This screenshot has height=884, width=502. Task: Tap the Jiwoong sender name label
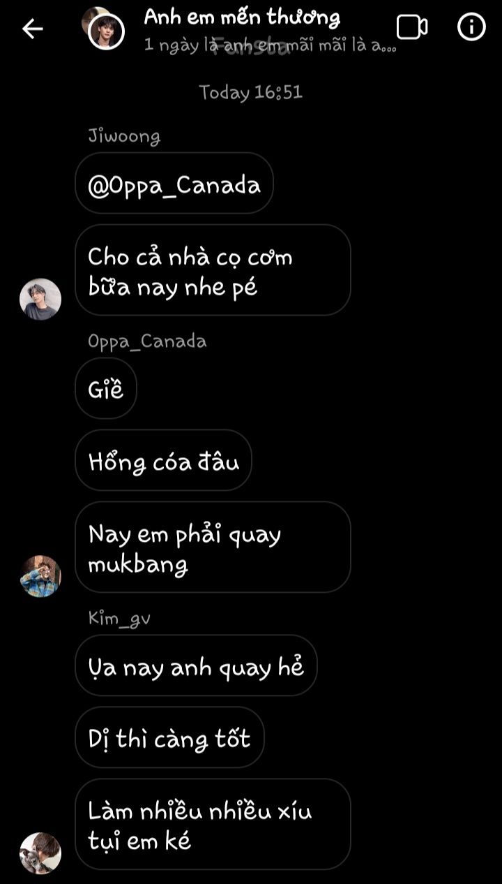tap(124, 135)
